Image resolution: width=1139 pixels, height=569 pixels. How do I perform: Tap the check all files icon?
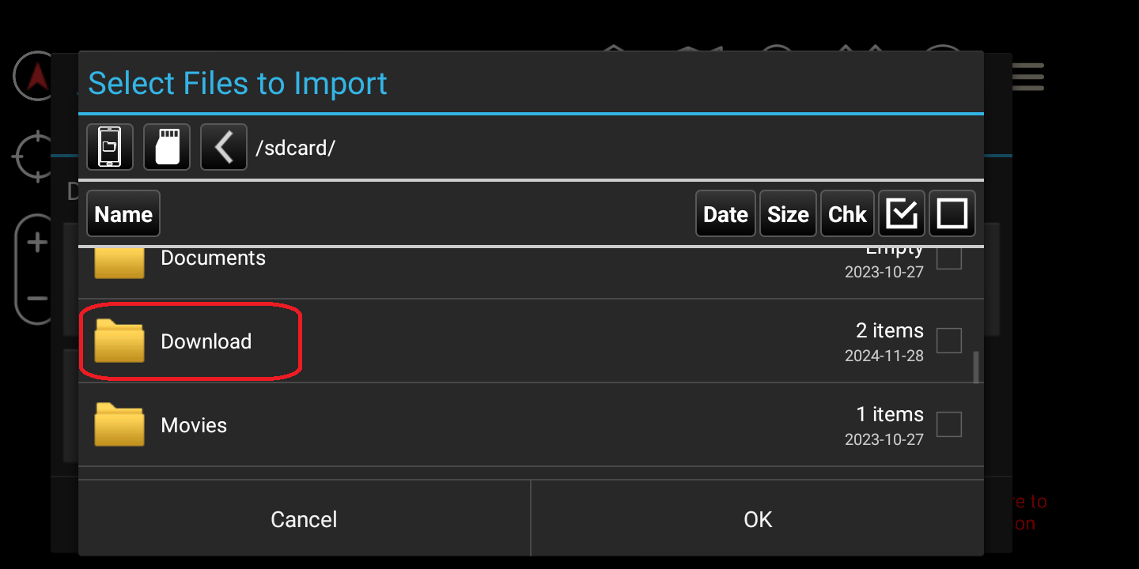(902, 213)
